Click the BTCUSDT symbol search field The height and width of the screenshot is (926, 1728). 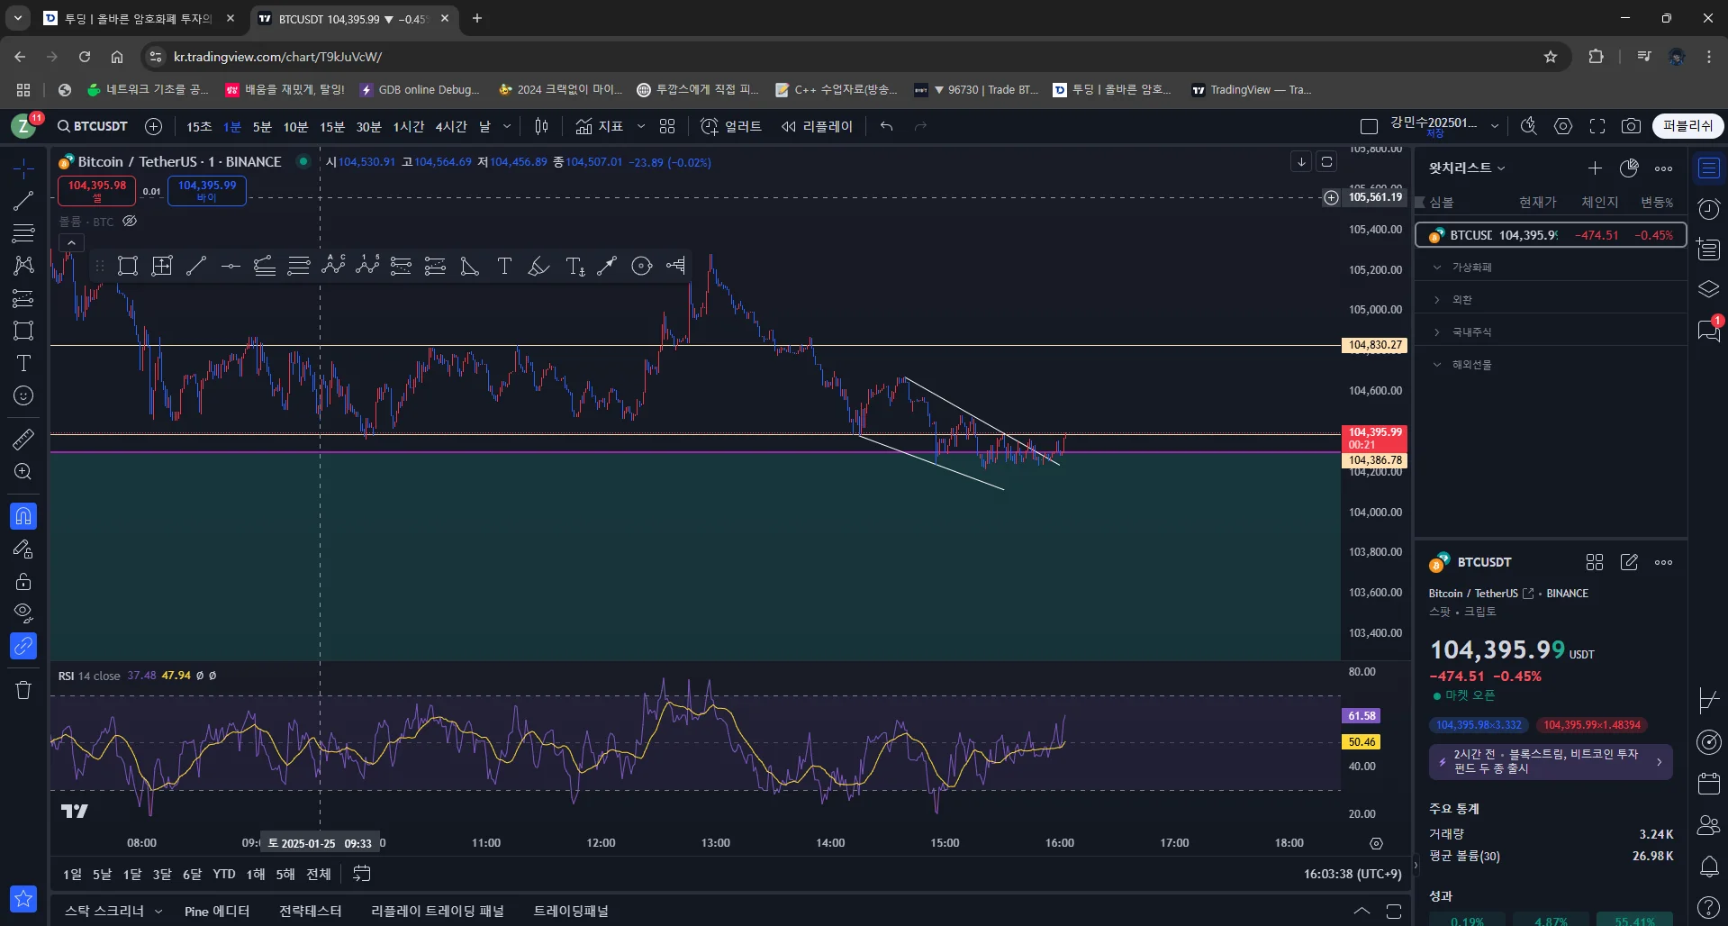click(x=93, y=126)
